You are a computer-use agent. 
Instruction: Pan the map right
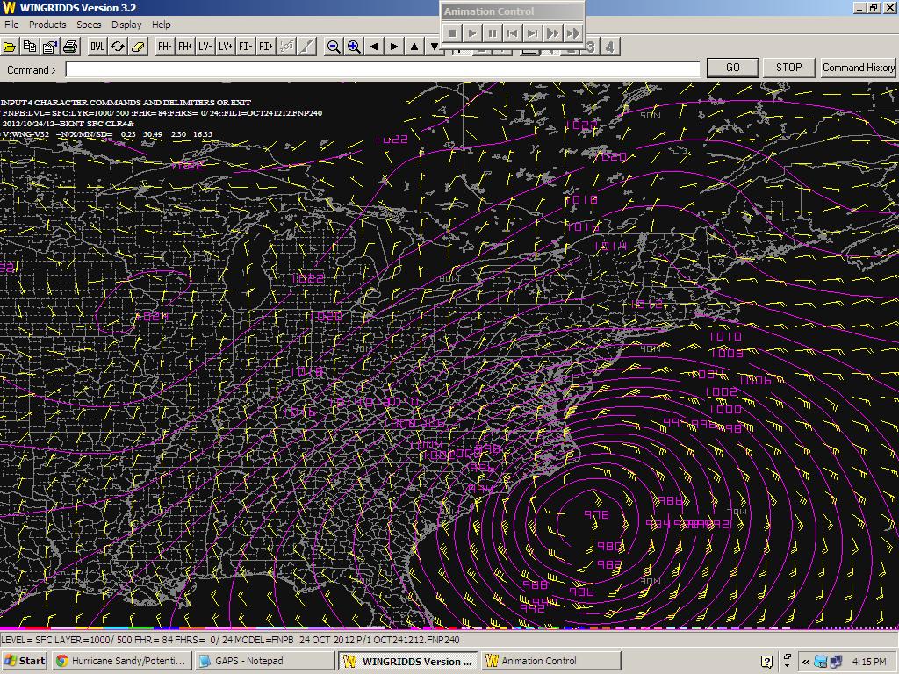pos(394,47)
